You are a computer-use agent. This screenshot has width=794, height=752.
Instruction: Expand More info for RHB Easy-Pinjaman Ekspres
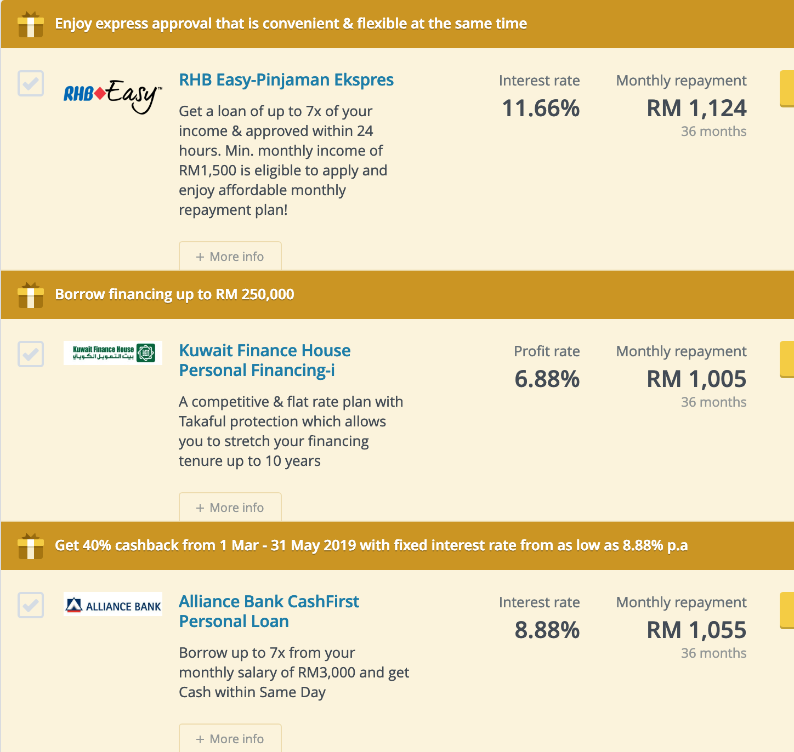click(230, 256)
